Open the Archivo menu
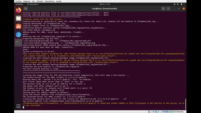201x113 pixels. tap(18, 1)
